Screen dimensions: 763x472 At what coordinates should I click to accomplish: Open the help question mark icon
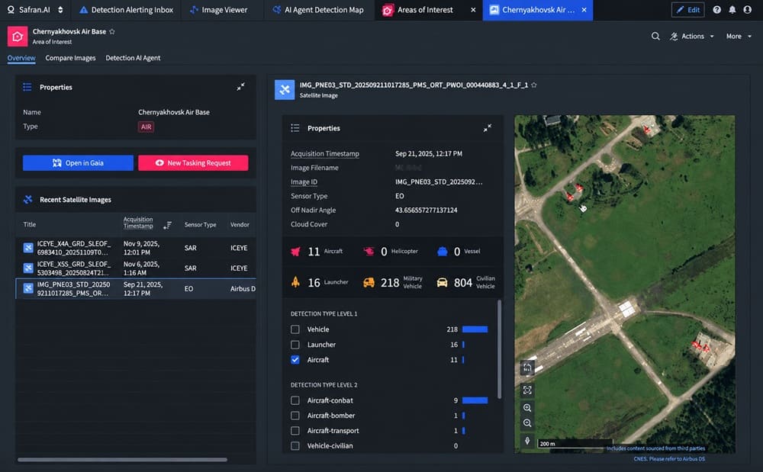(716, 10)
